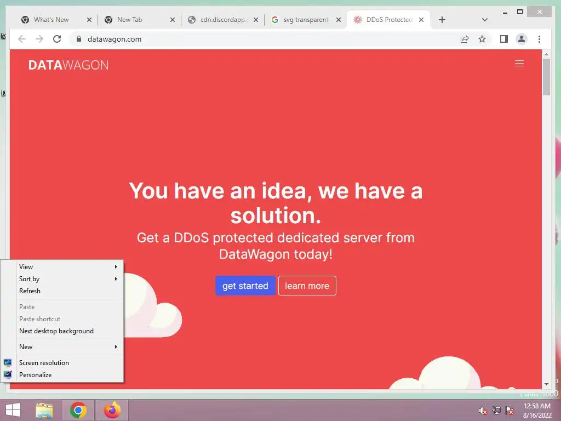Open the Windows Start button
This screenshot has width=561, height=421.
pyautogui.click(x=13, y=410)
